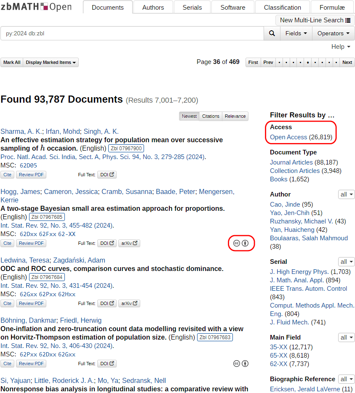
Task: Click the search query input field
Action: click(132, 33)
